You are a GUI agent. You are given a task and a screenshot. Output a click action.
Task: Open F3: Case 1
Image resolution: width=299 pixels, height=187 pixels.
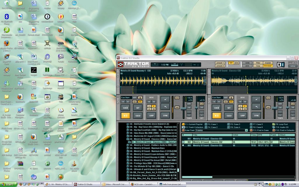point(211,124)
